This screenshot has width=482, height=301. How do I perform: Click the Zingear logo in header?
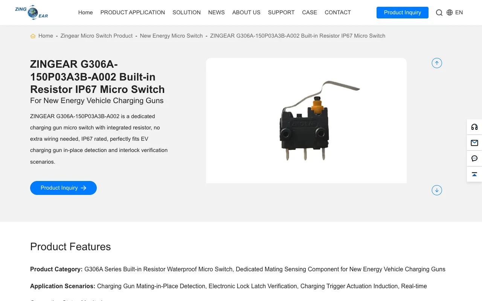click(x=32, y=12)
